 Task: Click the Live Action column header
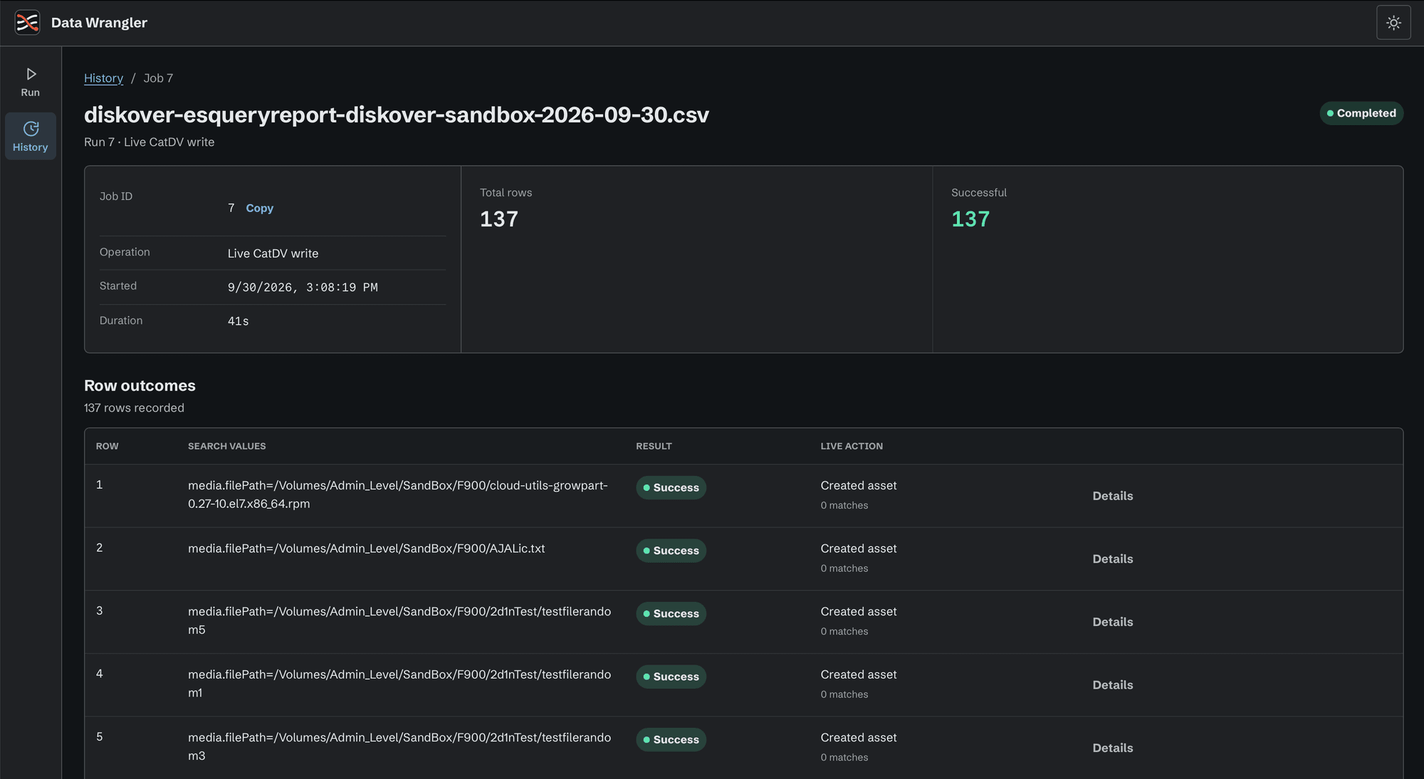[x=852, y=446]
